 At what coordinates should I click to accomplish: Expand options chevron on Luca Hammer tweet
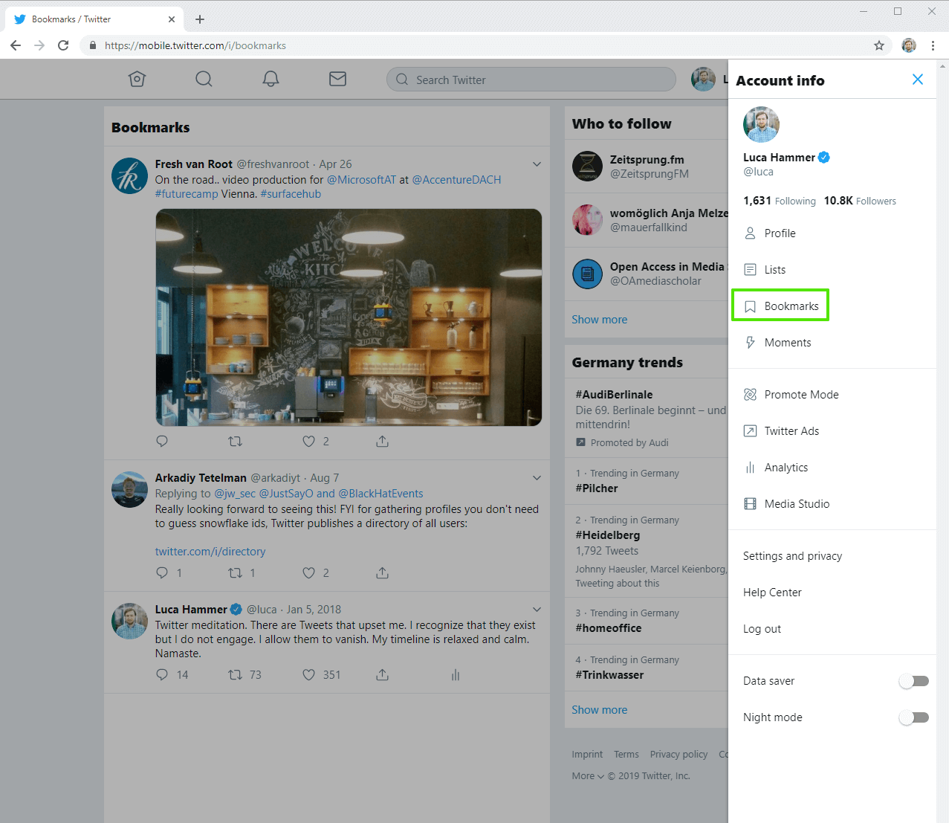point(537,610)
